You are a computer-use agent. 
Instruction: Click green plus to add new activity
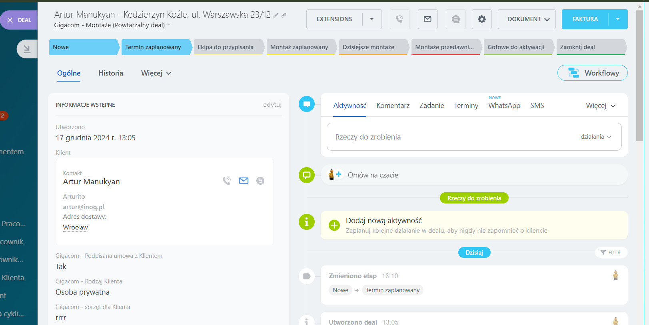click(x=334, y=225)
